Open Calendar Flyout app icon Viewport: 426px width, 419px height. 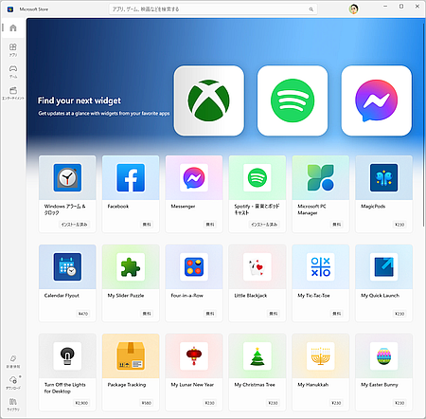tap(67, 266)
